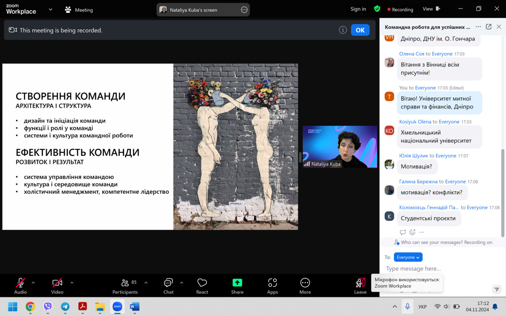Open the Participants panel
Image resolution: width=506 pixels, height=316 pixels.
click(125, 286)
